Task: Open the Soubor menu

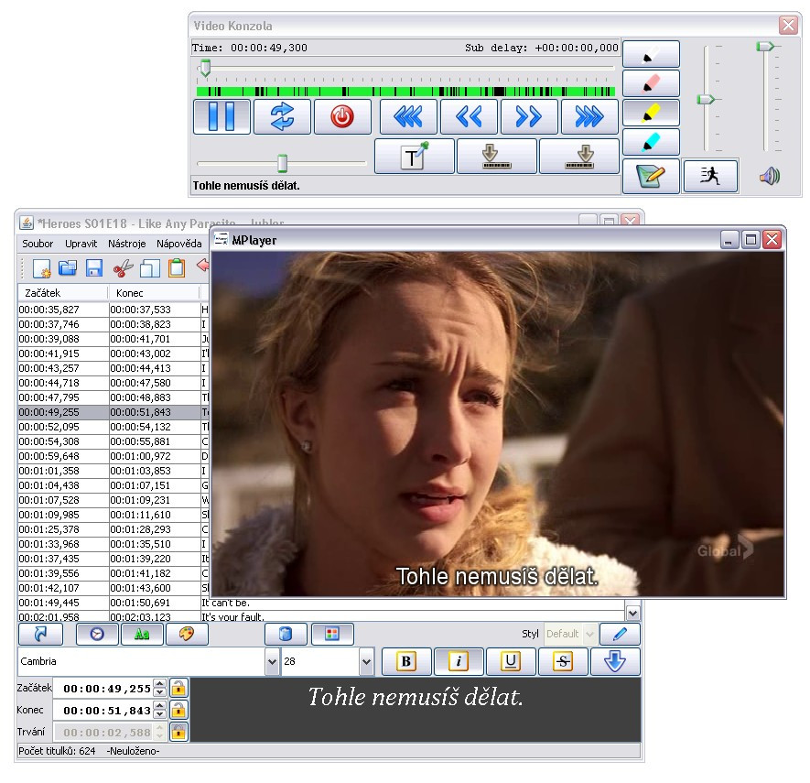Action: pos(38,244)
